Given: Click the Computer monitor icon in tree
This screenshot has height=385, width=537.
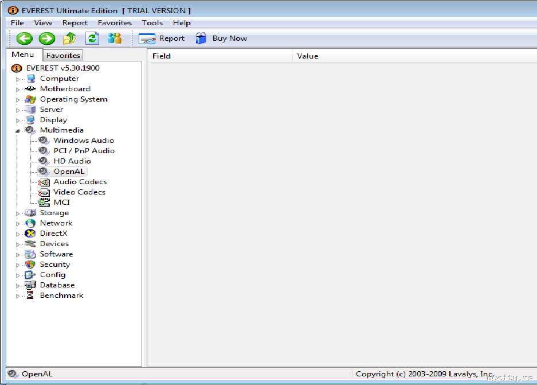Looking at the screenshot, I should click(31, 79).
